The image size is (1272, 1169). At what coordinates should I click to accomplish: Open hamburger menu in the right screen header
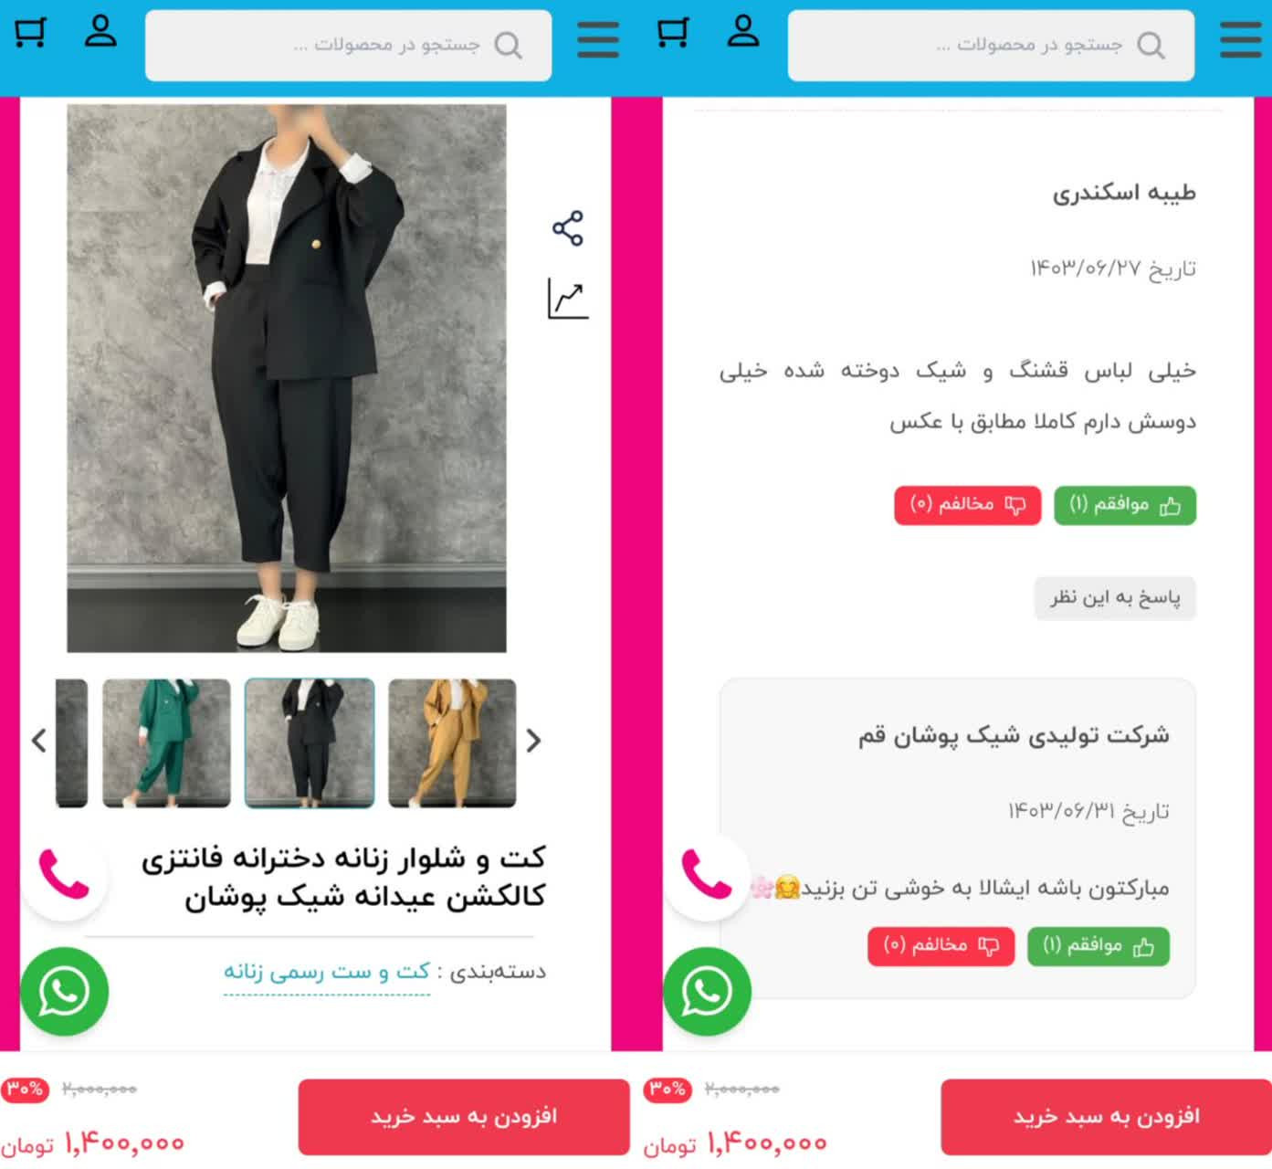point(1241,40)
